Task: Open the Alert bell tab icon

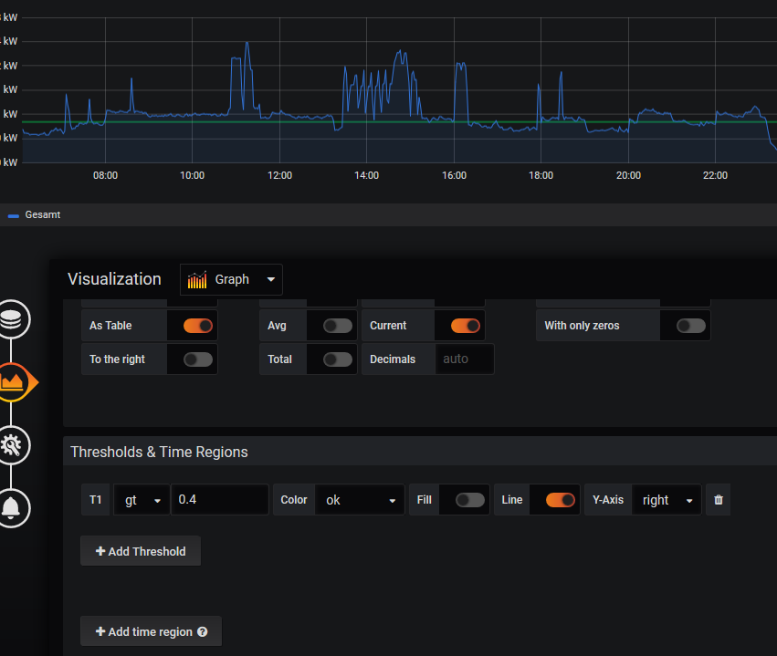Action: [11, 508]
